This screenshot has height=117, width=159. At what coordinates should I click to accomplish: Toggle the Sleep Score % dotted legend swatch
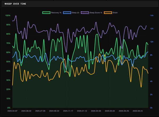tap(85, 13)
